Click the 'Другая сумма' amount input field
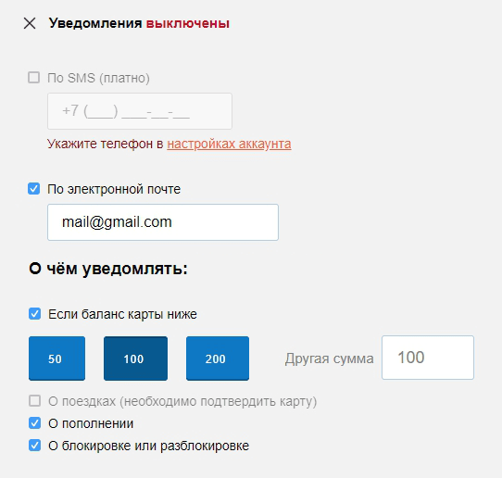The height and width of the screenshot is (478, 502). [428, 358]
